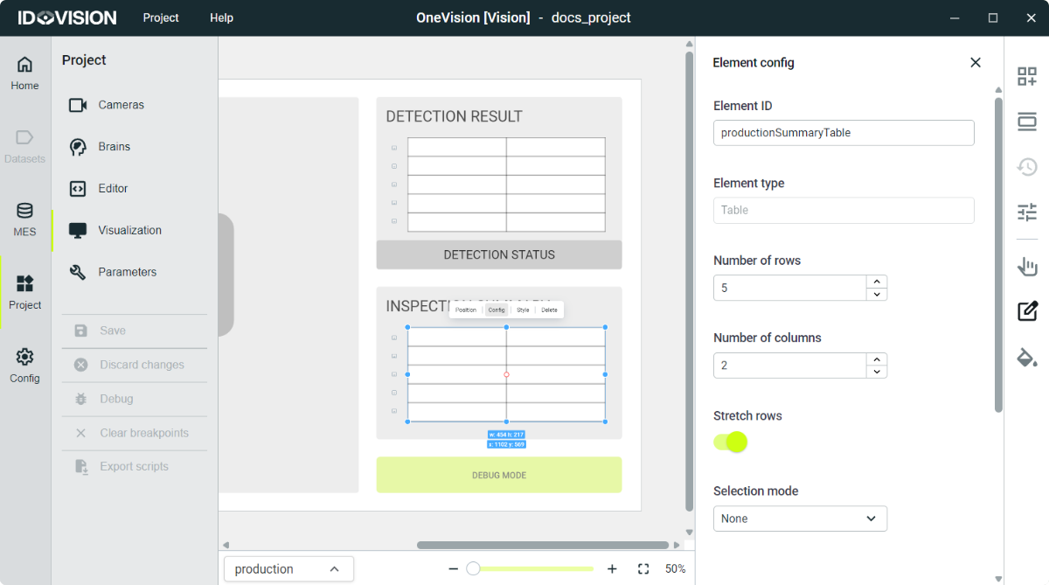Open the production view dropdown
The width and height of the screenshot is (1049, 585).
(288, 569)
